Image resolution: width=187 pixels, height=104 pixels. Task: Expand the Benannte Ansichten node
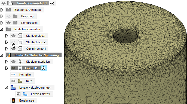coord(2,10)
